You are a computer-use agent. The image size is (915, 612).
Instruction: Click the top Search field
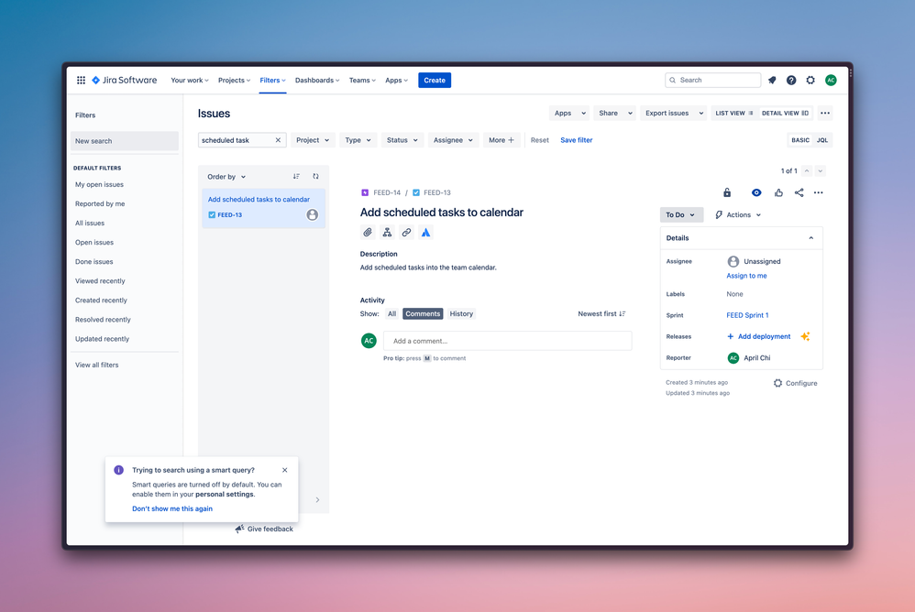(x=713, y=81)
